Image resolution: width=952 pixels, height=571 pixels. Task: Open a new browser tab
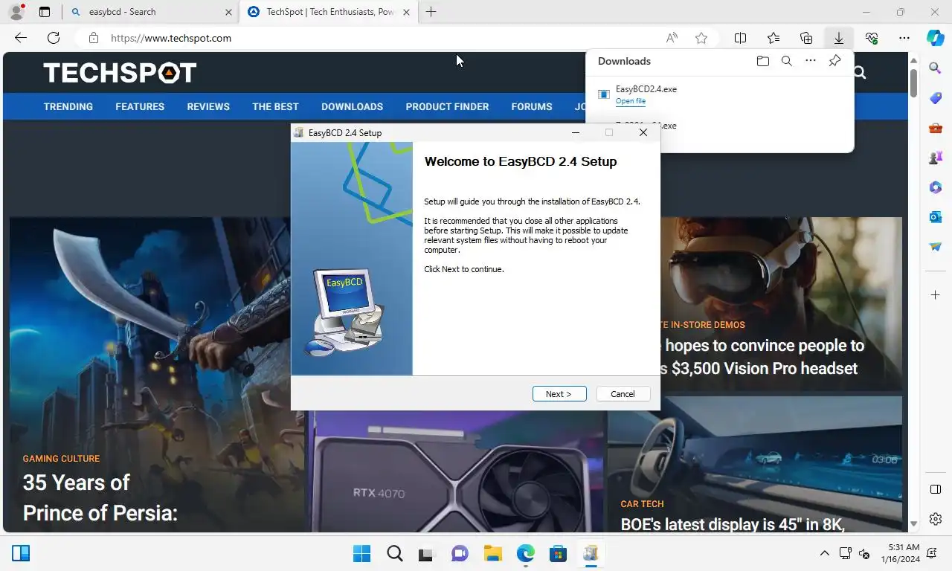pyautogui.click(x=431, y=12)
